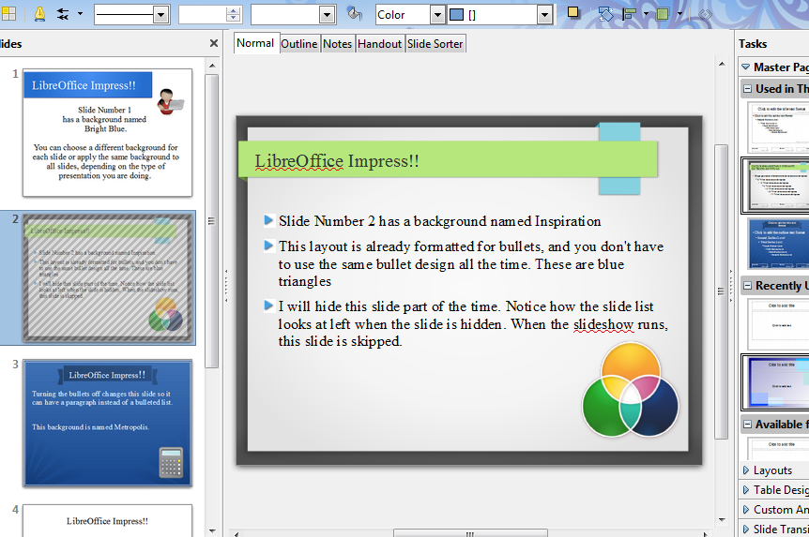Viewport: 809px width, 537px height.
Task: Click the Arrow Style icon
Action: 63,14
